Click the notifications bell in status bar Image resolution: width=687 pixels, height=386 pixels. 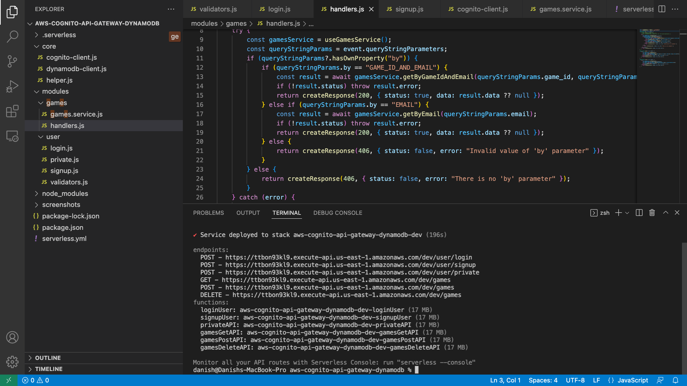(x=676, y=380)
